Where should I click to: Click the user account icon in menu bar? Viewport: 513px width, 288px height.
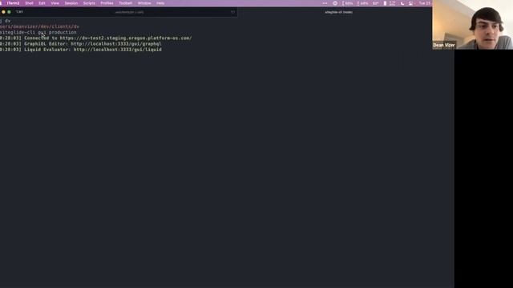click(x=410, y=3)
